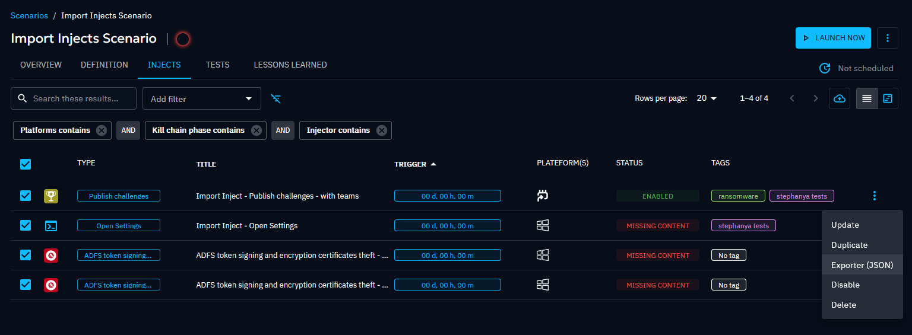Viewport: 912px width, 335px height.
Task: Uncheck the Publish challenges inject checkbox
Action: [x=26, y=196]
